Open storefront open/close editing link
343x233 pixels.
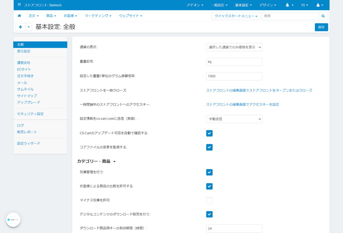[x=259, y=90]
